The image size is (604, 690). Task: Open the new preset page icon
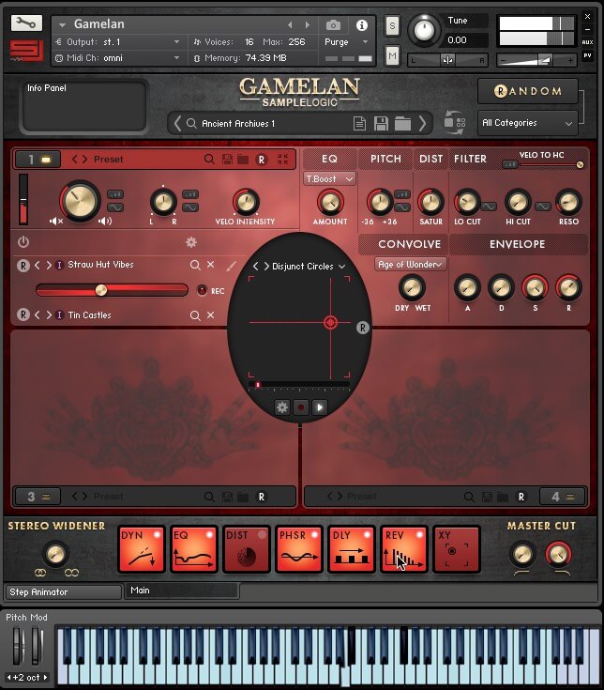(x=359, y=124)
